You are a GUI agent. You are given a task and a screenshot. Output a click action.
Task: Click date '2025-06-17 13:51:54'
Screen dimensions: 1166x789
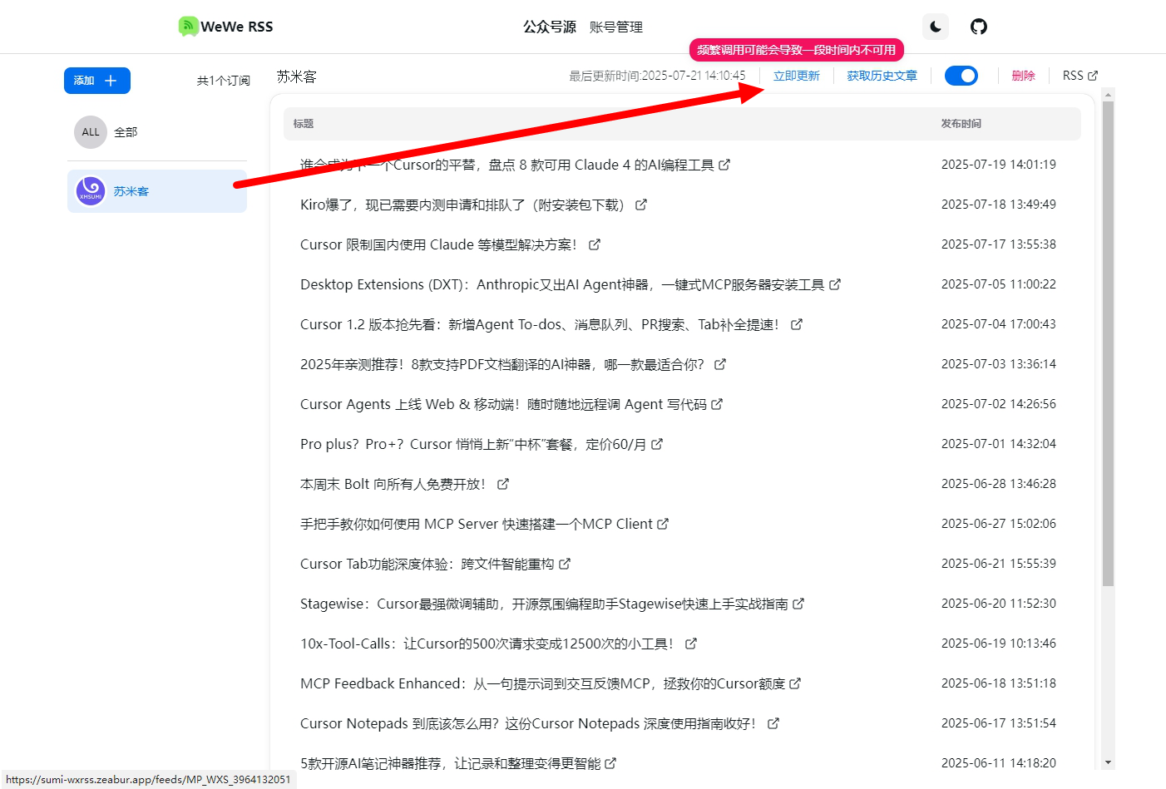click(999, 723)
